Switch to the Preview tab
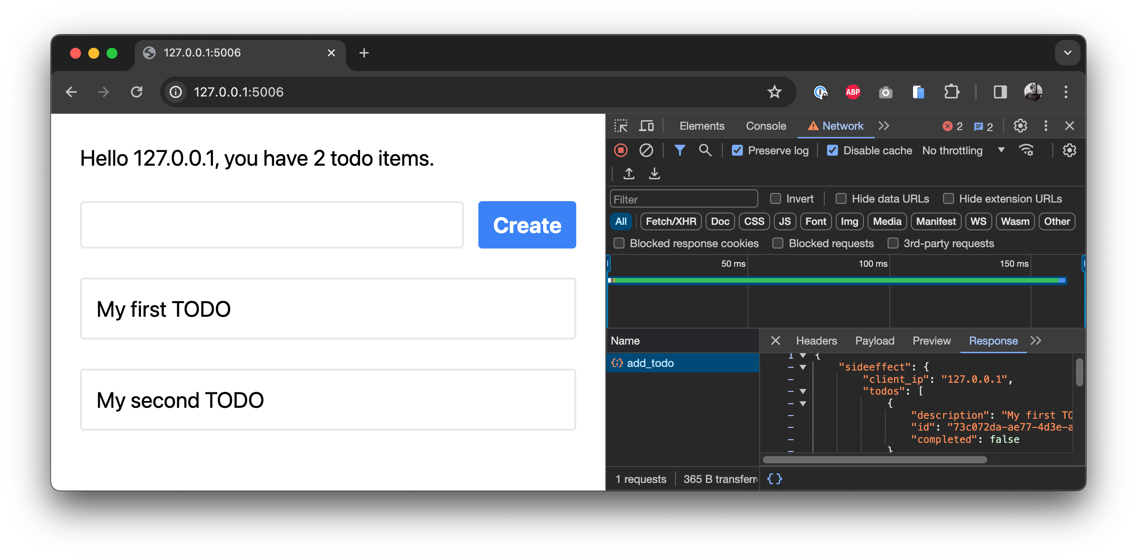This screenshot has height=558, width=1137. (932, 340)
